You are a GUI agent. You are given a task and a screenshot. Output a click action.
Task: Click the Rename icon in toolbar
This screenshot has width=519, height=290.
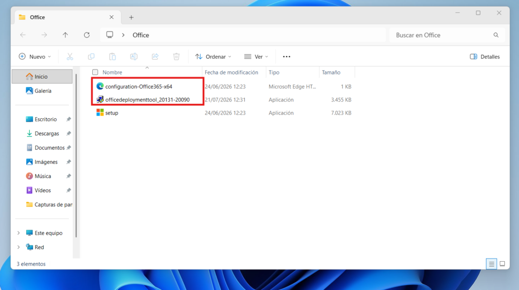pos(134,57)
